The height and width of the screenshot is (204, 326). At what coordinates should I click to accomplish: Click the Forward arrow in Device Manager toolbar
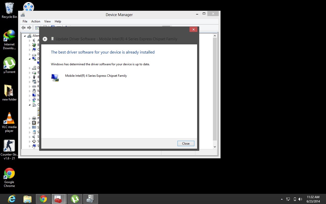coord(29,28)
